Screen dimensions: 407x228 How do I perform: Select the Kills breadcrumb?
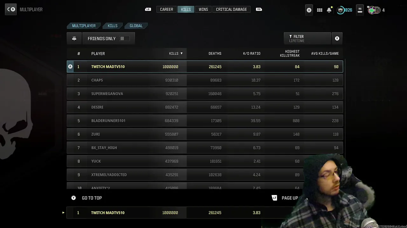(x=113, y=26)
